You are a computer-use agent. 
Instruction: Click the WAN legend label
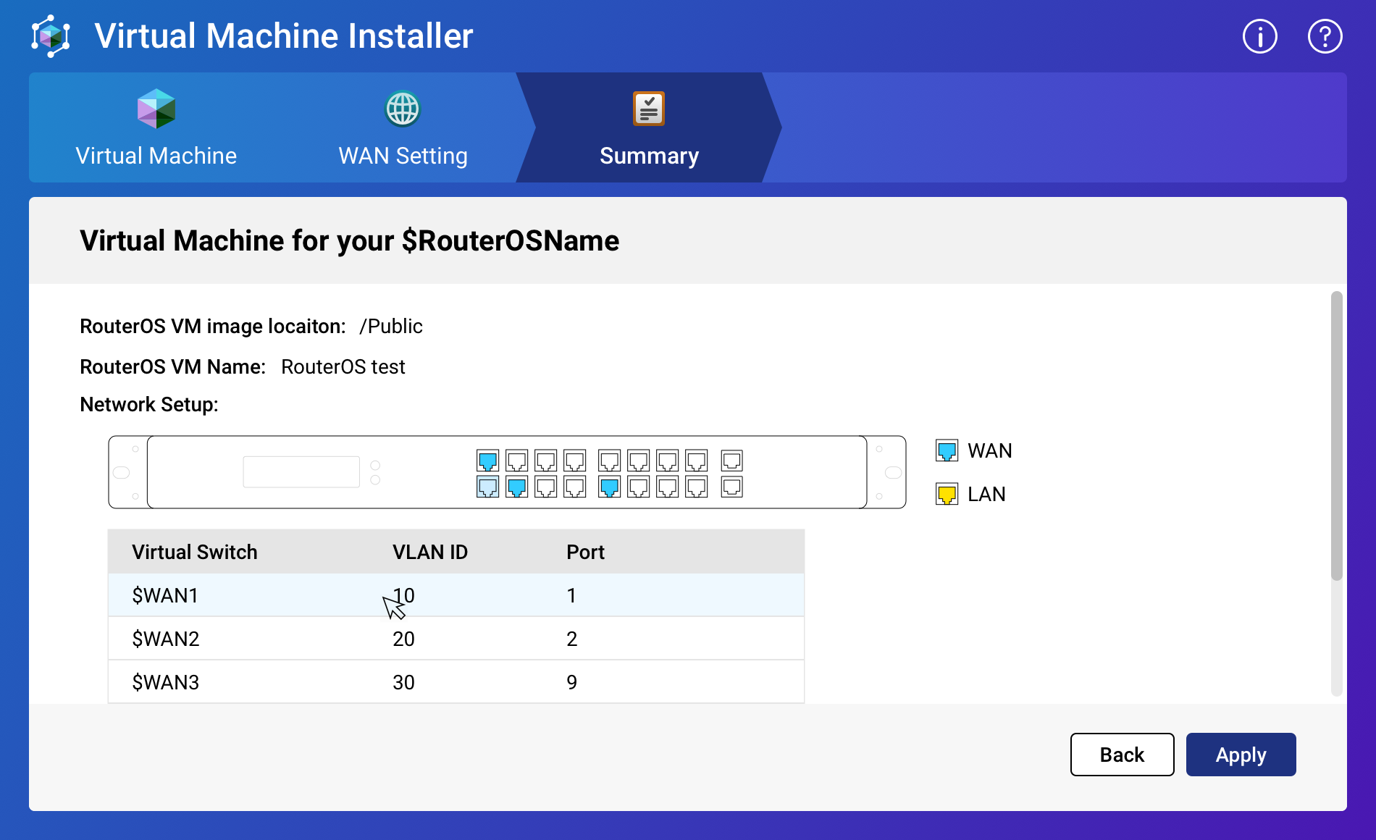[990, 450]
